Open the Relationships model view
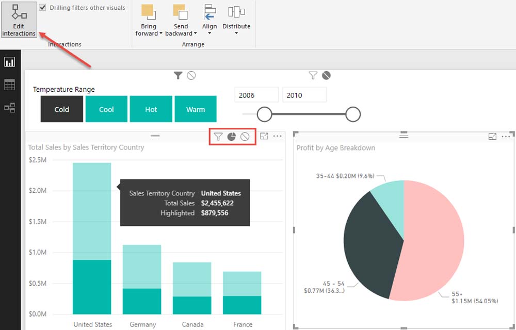516x330 pixels. coord(10,108)
